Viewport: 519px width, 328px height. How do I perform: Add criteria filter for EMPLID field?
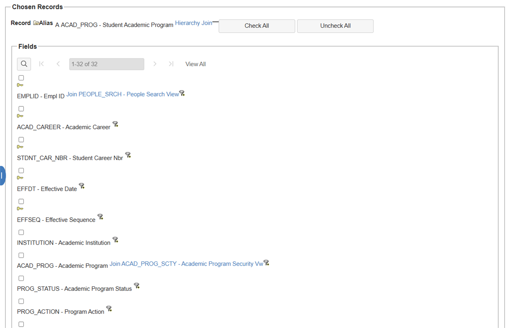(182, 93)
